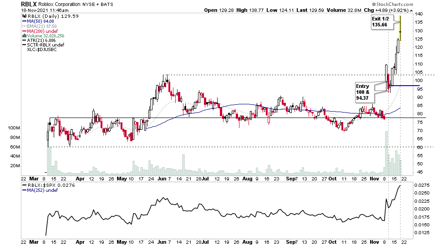
Task: Click the SCTR-RBLX undef legend entry
Action: tap(43, 45)
